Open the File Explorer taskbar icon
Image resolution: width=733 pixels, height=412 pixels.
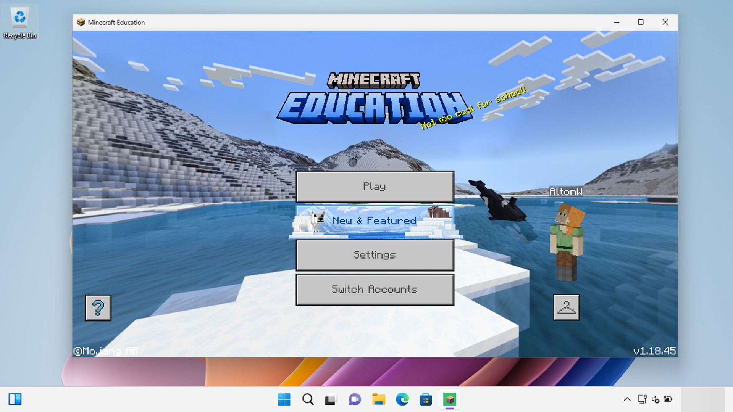tap(379, 399)
